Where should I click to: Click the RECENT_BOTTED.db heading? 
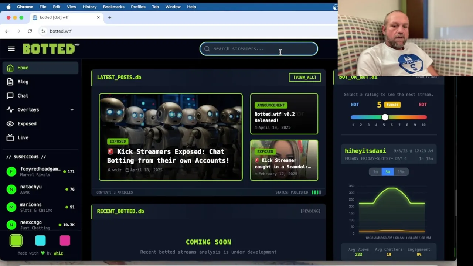pyautogui.click(x=120, y=211)
